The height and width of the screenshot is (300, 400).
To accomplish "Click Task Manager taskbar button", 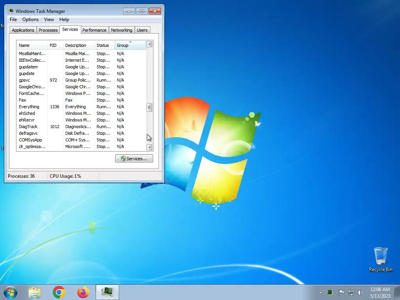I will click(107, 292).
